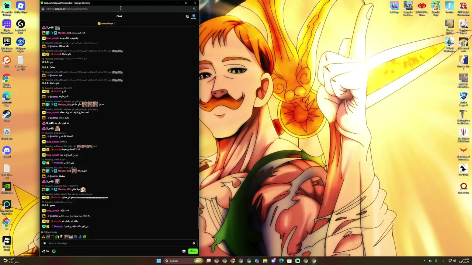
Task: Open the chat settings gear
Action: click(x=184, y=251)
